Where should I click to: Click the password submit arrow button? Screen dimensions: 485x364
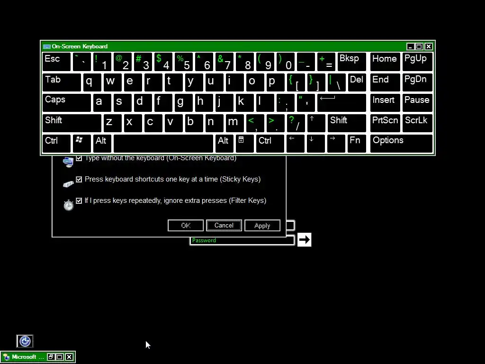[x=305, y=239]
